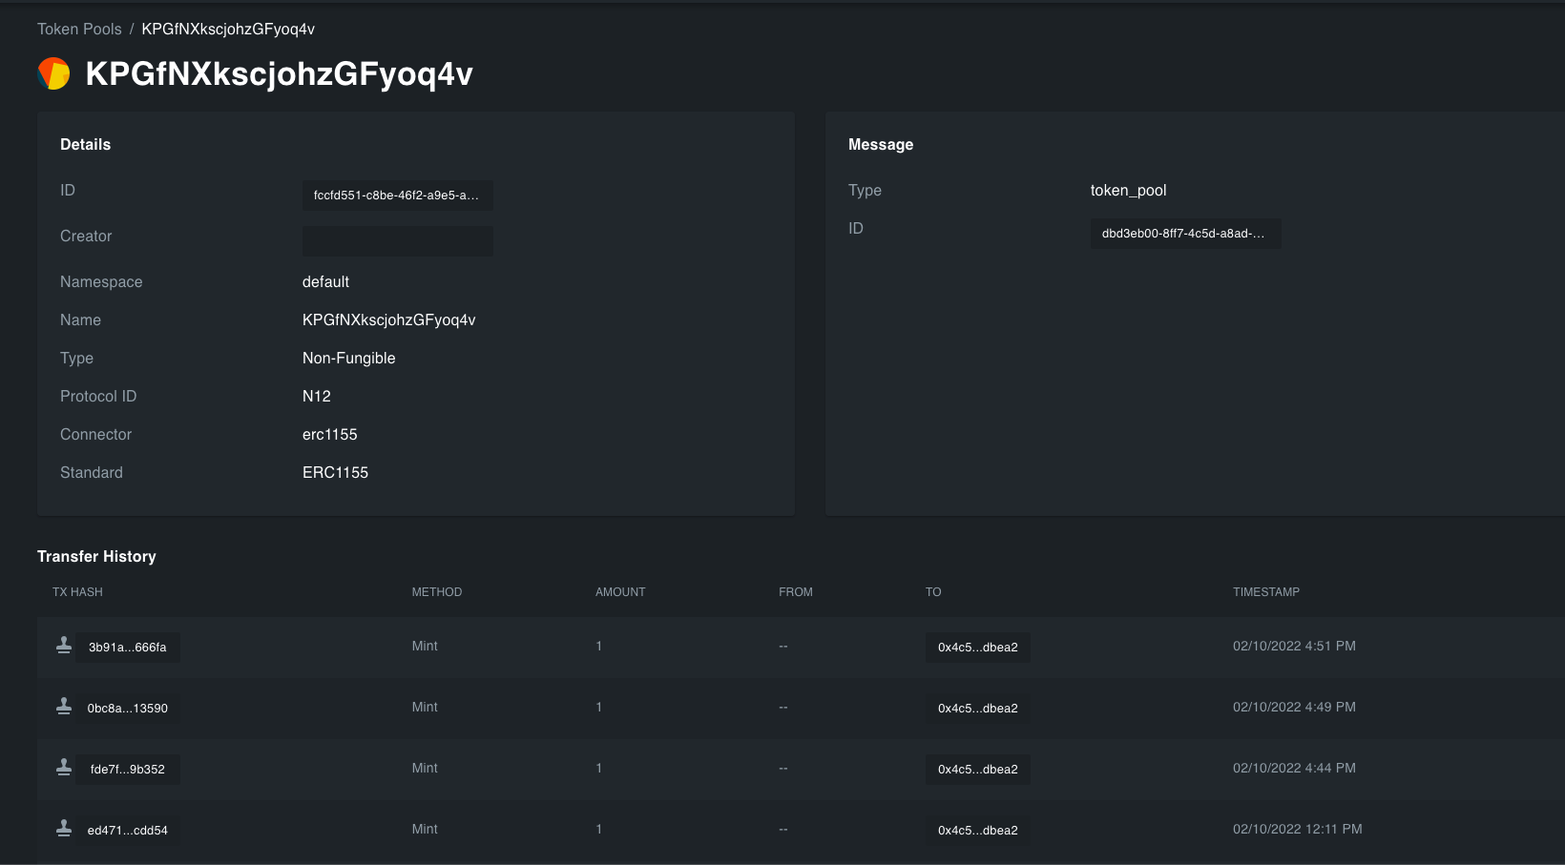Copy the message ID dbd3eb00 chip
1565x865 pixels.
coord(1185,233)
